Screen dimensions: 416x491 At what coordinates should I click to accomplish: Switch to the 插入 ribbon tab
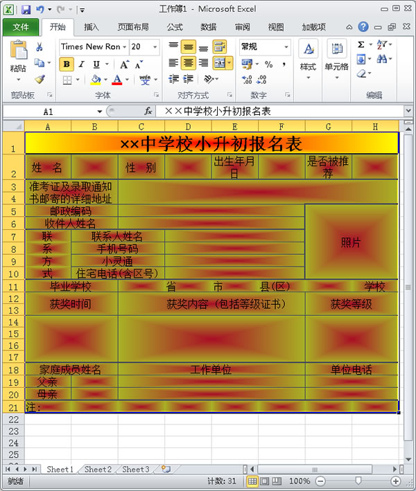click(x=92, y=27)
